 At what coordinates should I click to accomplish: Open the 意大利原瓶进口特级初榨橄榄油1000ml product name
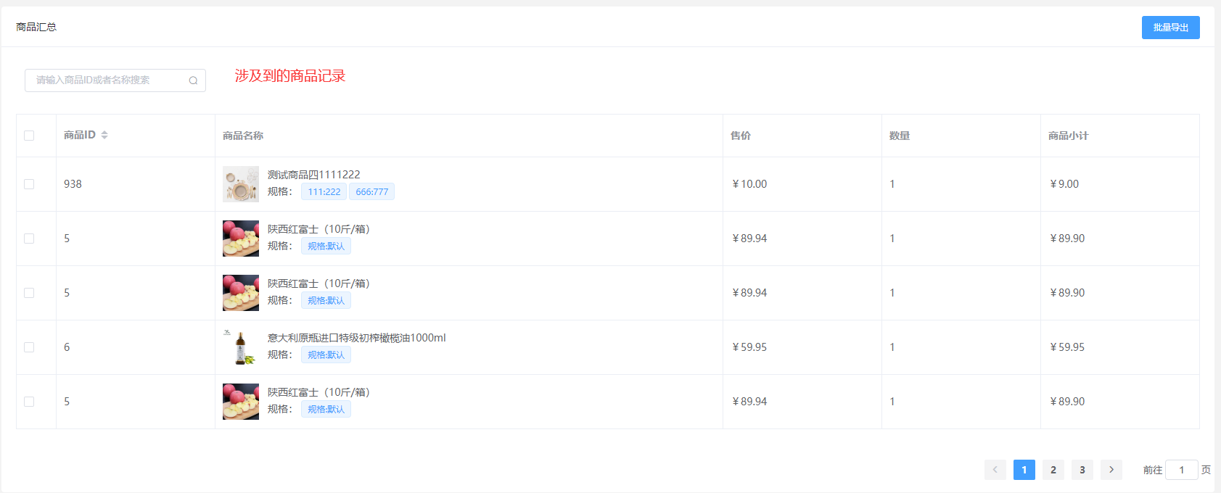pos(356,338)
